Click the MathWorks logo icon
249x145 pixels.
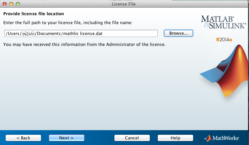[x=208, y=138]
